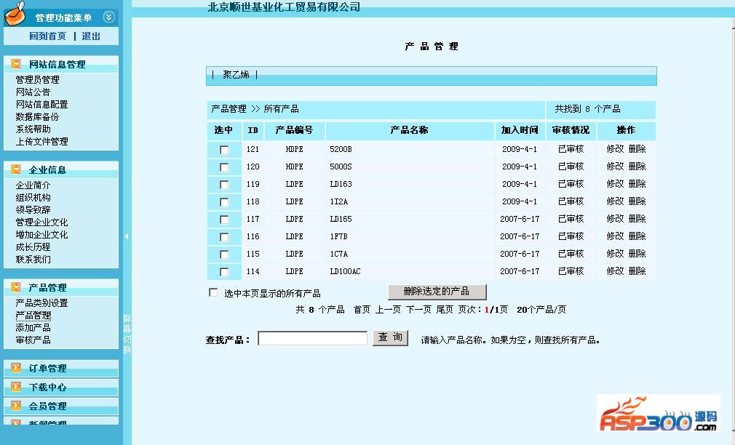Click the 查询 search button
Screen dimensions: 735x445
391,337
